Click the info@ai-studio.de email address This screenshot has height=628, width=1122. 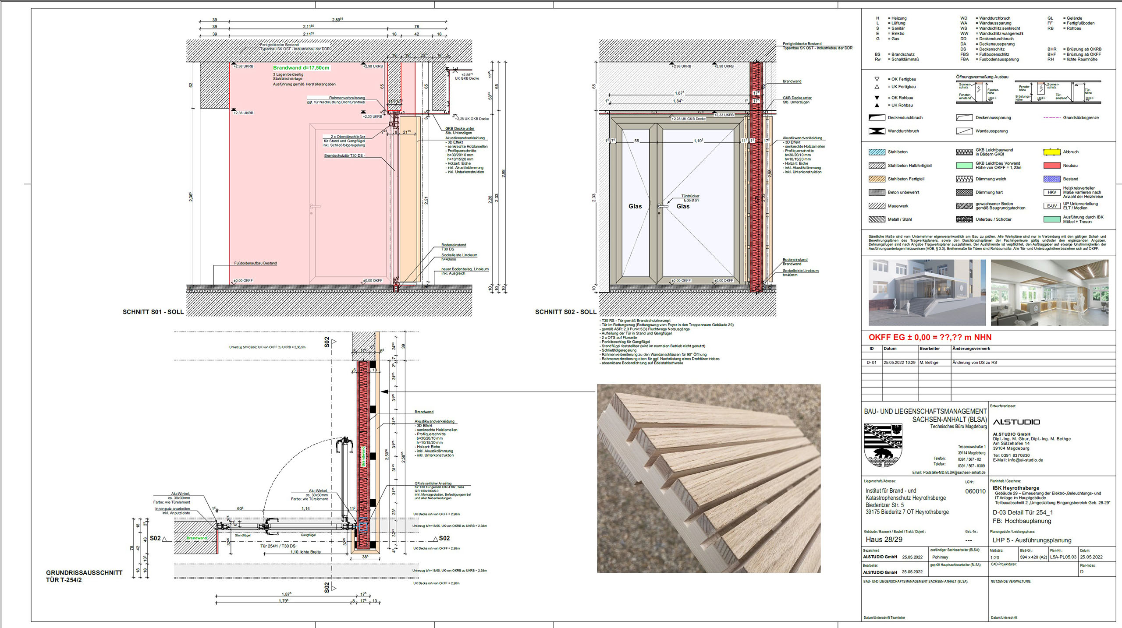tap(1025, 460)
